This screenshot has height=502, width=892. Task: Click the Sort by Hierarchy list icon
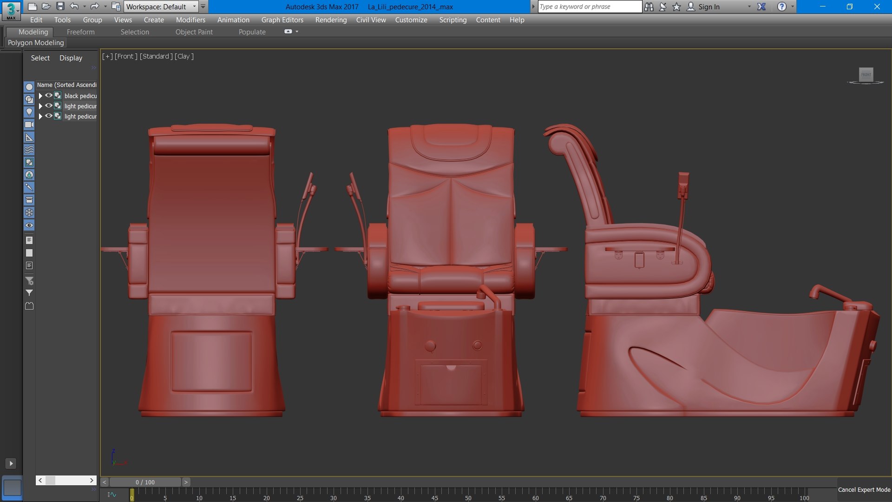[29, 240]
